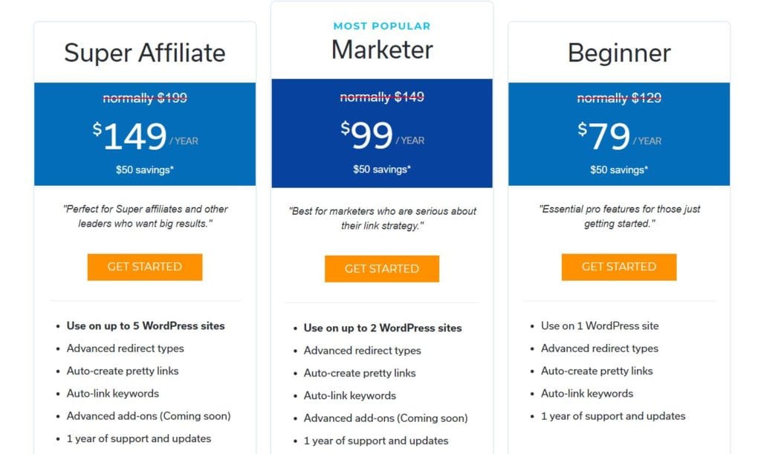
Task: Select Use on 1 WordPress site
Action: pyautogui.click(x=599, y=325)
